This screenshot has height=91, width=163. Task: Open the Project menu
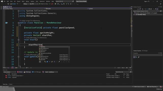coord(19,1)
